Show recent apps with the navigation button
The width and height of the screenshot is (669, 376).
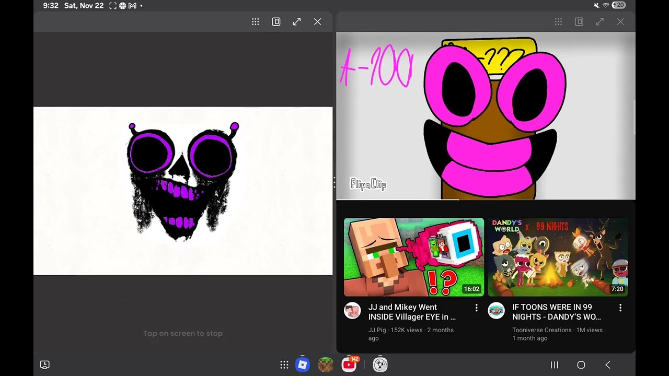point(555,365)
